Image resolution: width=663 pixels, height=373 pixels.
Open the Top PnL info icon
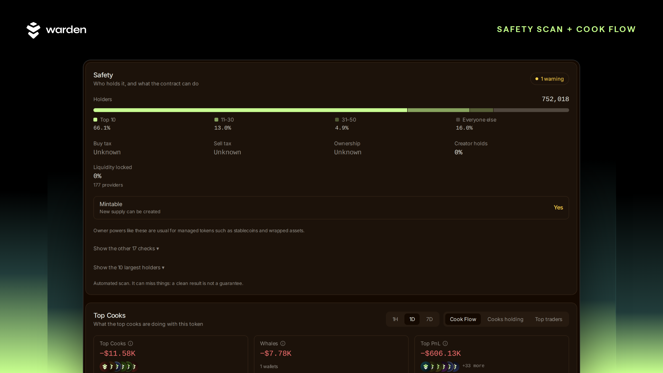445,343
